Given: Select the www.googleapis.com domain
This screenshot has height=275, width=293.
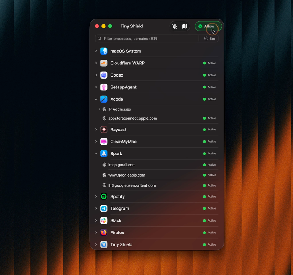Looking at the screenshot, I should [127, 175].
